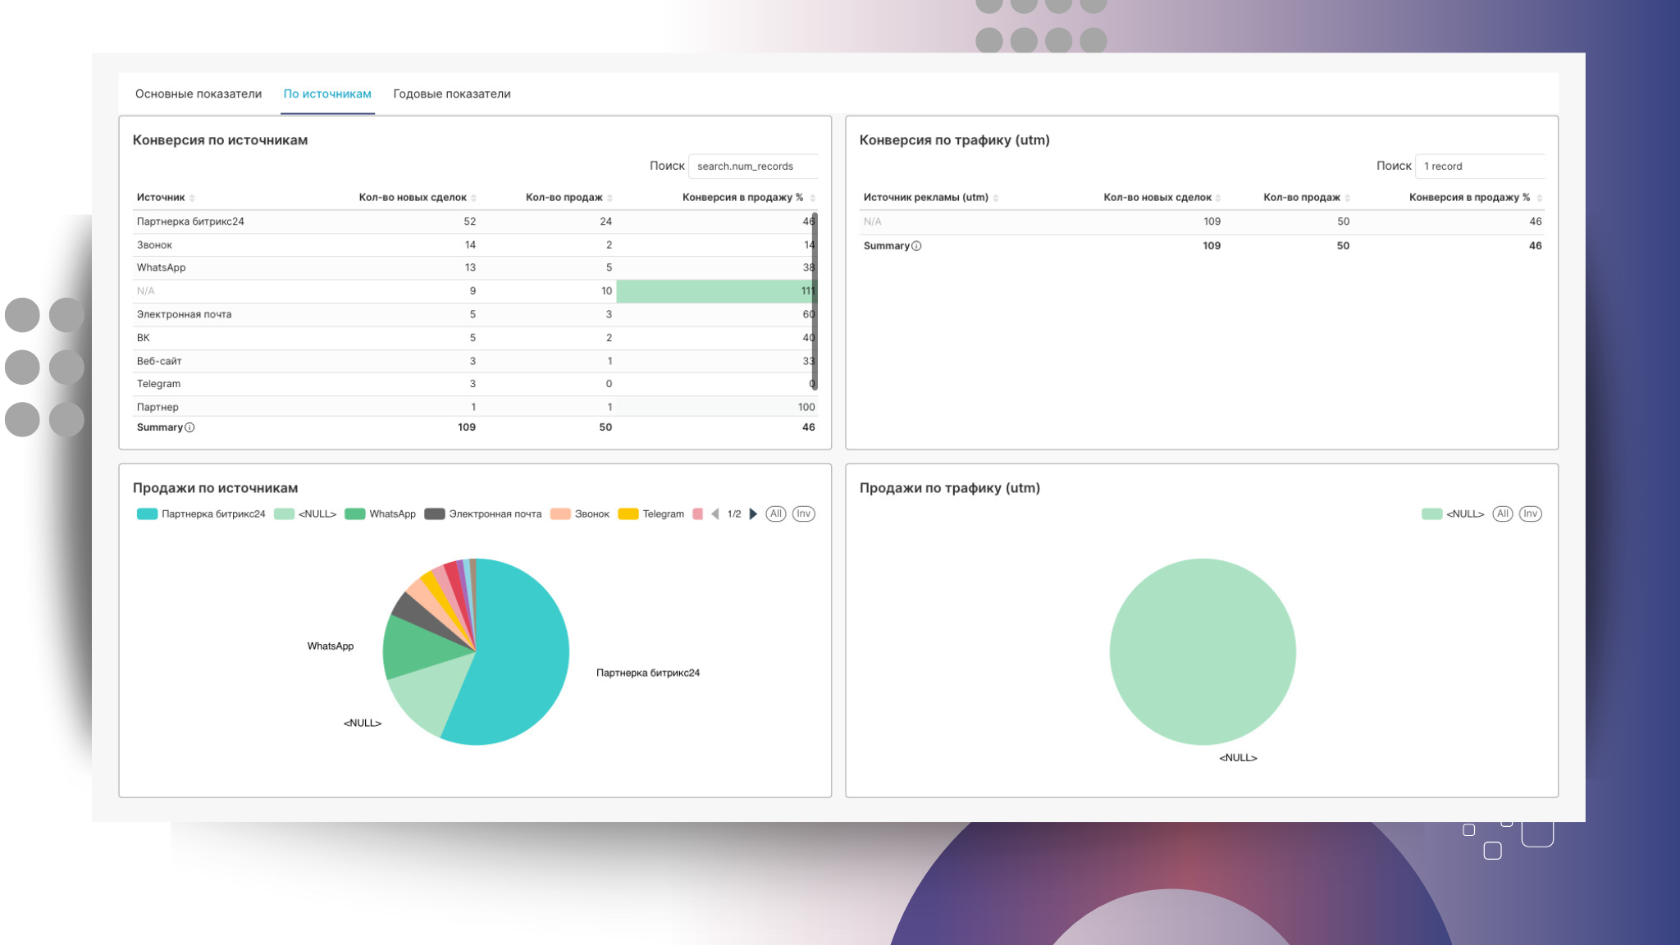Click All button in sources pie legend
This screenshot has width=1680, height=945.
pyautogui.click(x=775, y=514)
